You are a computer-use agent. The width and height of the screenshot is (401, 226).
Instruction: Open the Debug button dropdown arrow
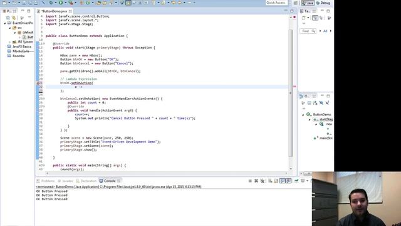click(x=55, y=3)
